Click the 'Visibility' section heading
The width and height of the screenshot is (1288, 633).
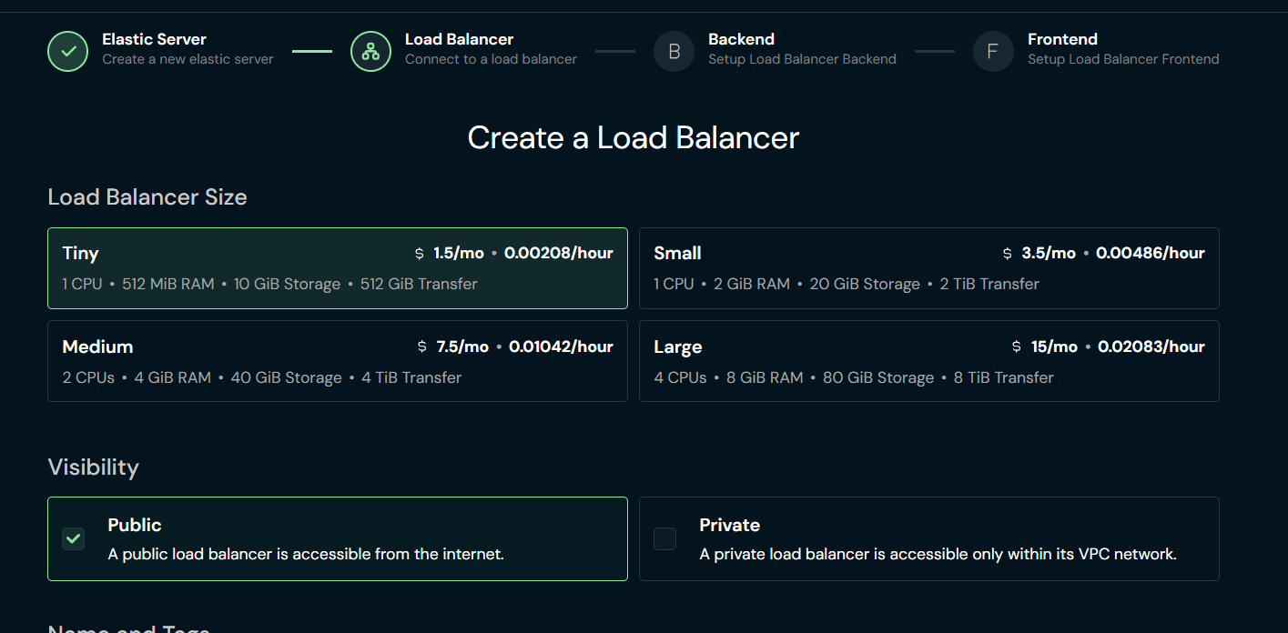pos(93,467)
